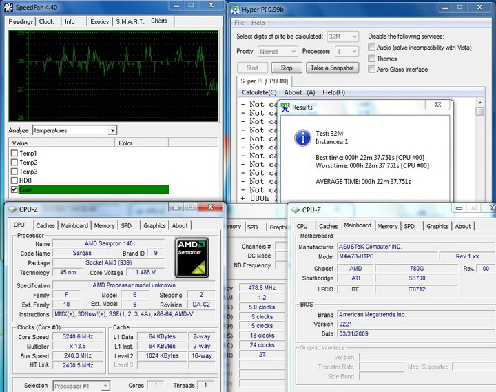Open the digits of pi 32M dropdown
Viewport: 496px width, 392px height.
(354, 37)
